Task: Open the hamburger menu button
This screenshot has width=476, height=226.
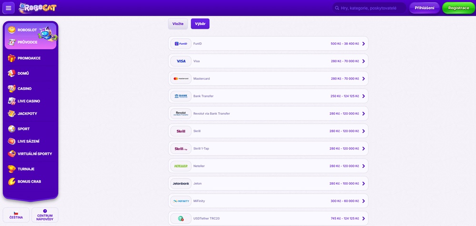Action: pyautogui.click(x=9, y=8)
